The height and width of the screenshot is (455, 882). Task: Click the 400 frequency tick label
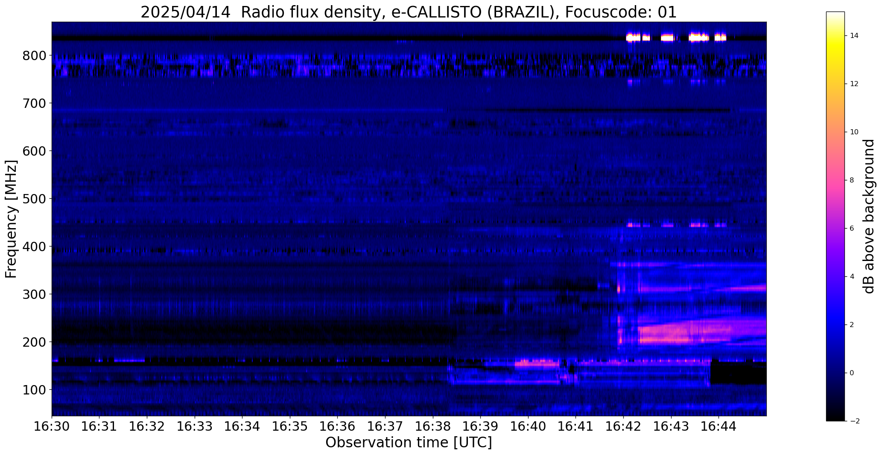click(x=34, y=246)
